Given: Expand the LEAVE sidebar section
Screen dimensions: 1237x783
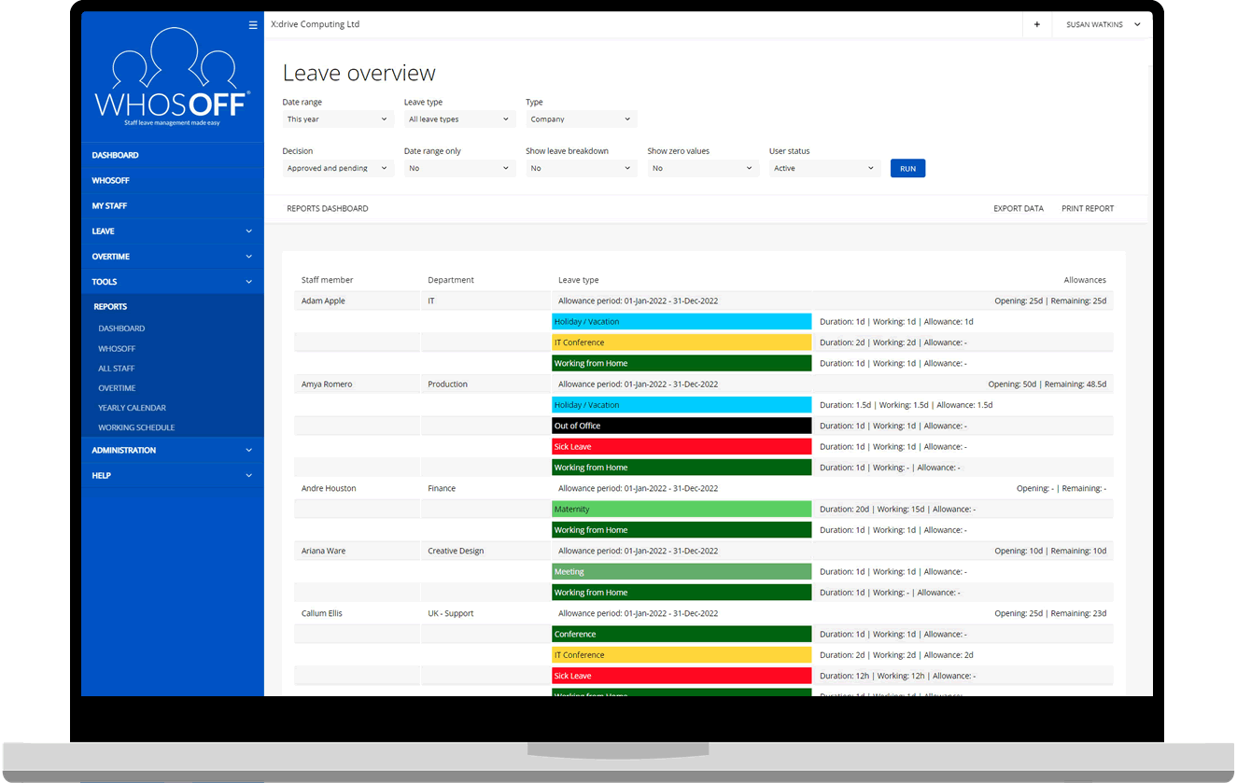Looking at the screenshot, I should (x=173, y=231).
